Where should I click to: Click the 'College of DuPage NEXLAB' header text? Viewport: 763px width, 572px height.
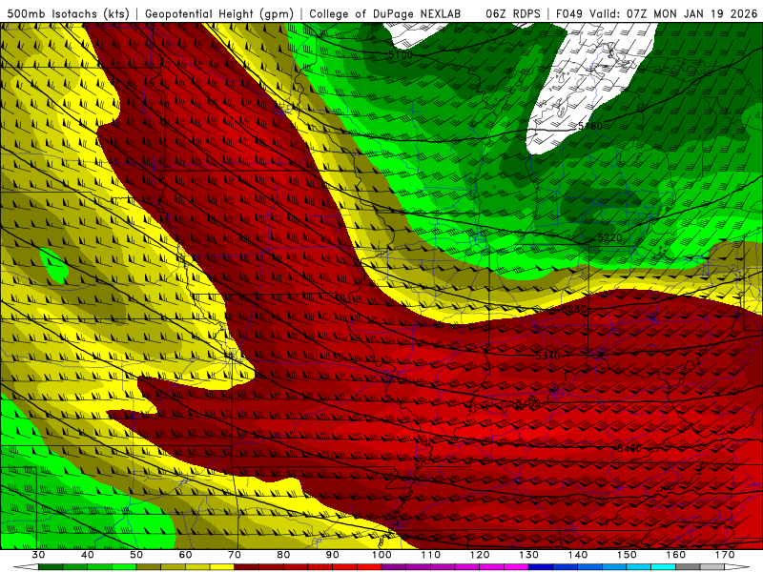(385, 14)
